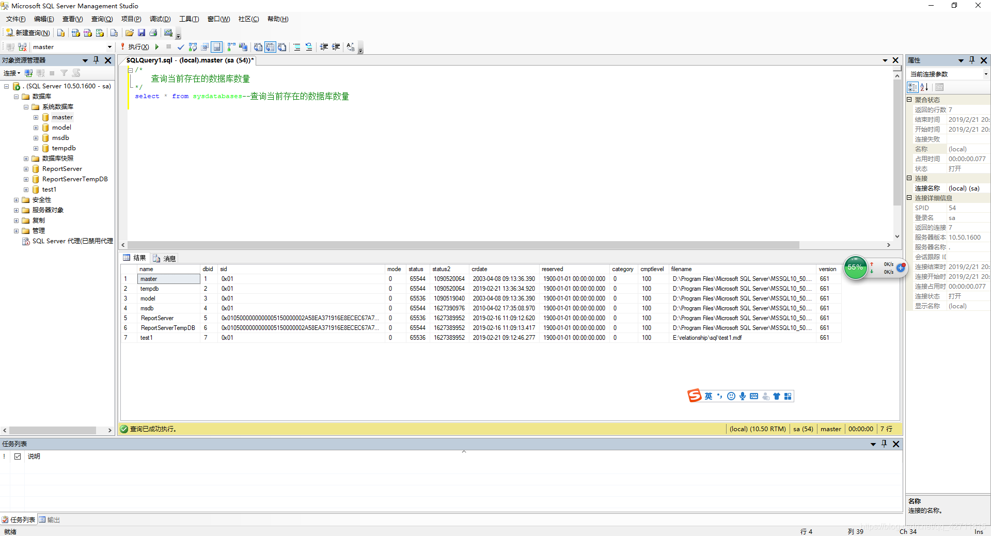Click the blue Parse checkmark icon
This screenshot has height=536, width=991.
click(181, 47)
